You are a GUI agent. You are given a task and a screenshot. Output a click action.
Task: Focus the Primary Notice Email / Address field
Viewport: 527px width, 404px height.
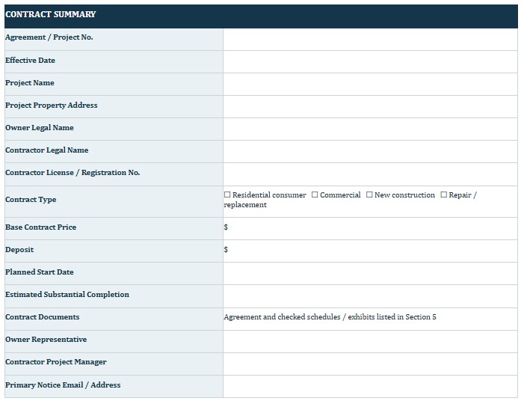click(x=370, y=387)
